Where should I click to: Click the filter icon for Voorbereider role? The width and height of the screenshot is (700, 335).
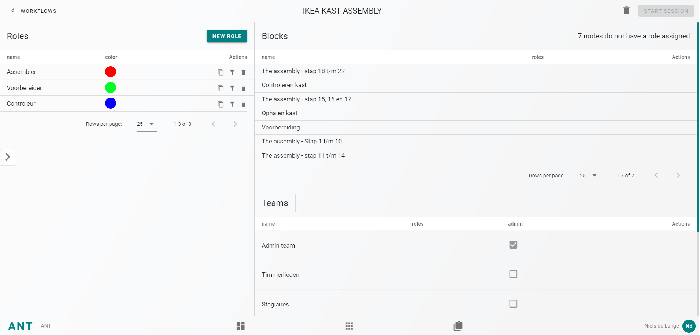click(x=232, y=88)
